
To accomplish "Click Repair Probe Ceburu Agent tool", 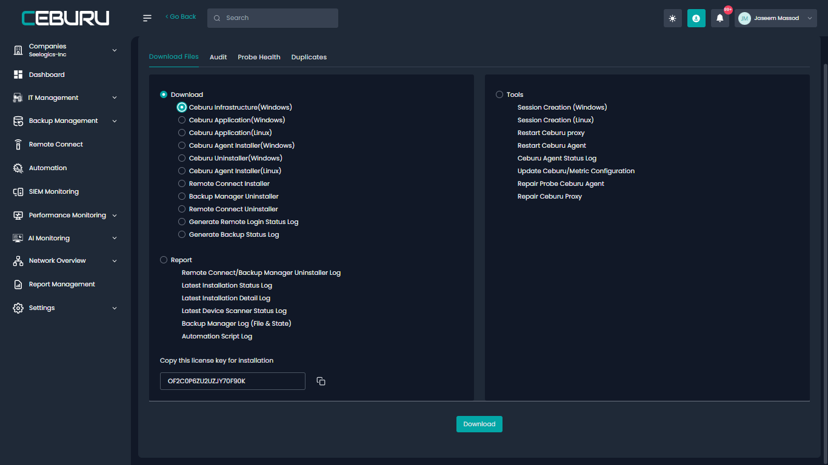I will pos(561,183).
